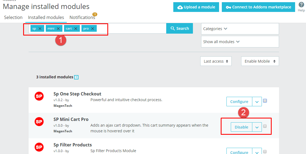Open the Show all modules dropdown
The image size is (306, 154).
coord(240,41)
